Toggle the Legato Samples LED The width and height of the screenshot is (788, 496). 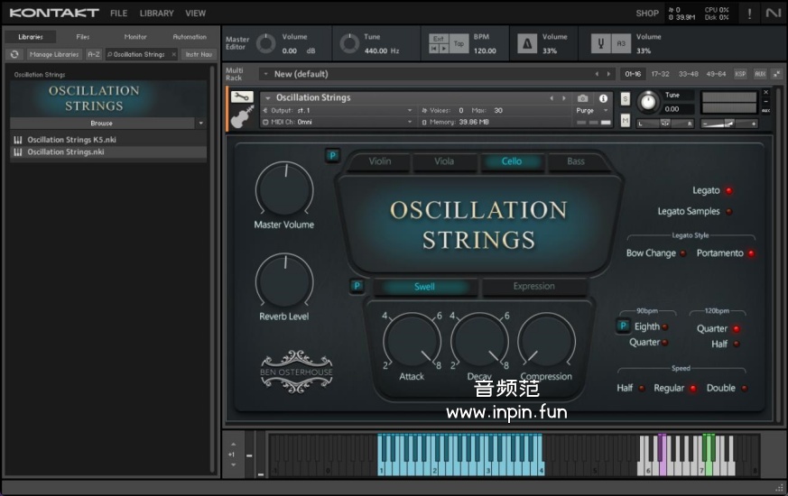point(729,212)
